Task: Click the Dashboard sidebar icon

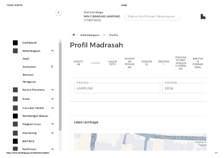Action: [x=15, y=43]
